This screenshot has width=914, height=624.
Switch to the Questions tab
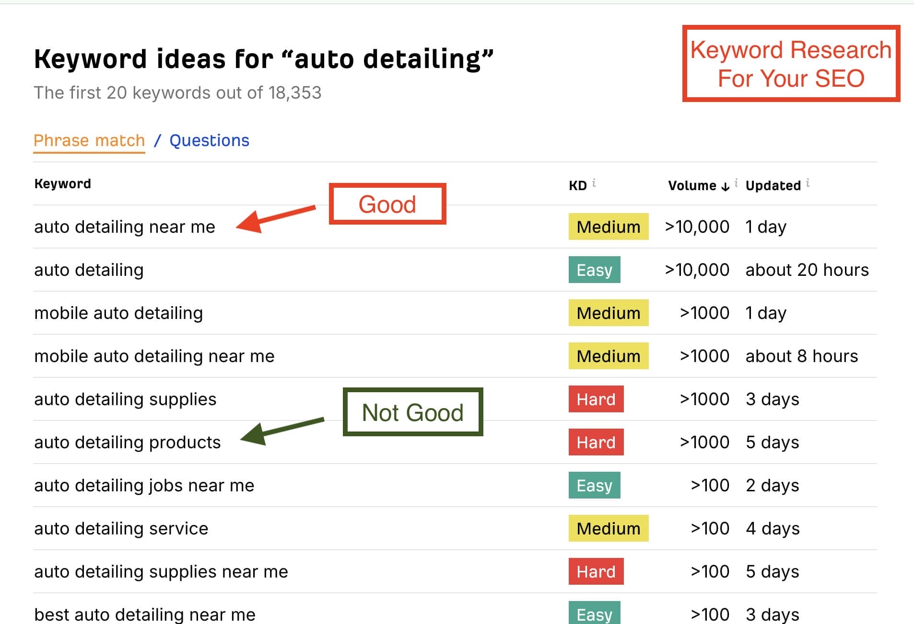tap(209, 140)
